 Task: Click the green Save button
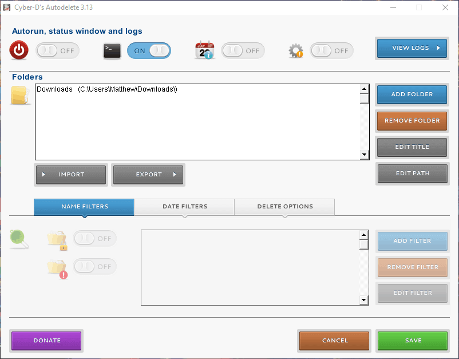click(413, 341)
